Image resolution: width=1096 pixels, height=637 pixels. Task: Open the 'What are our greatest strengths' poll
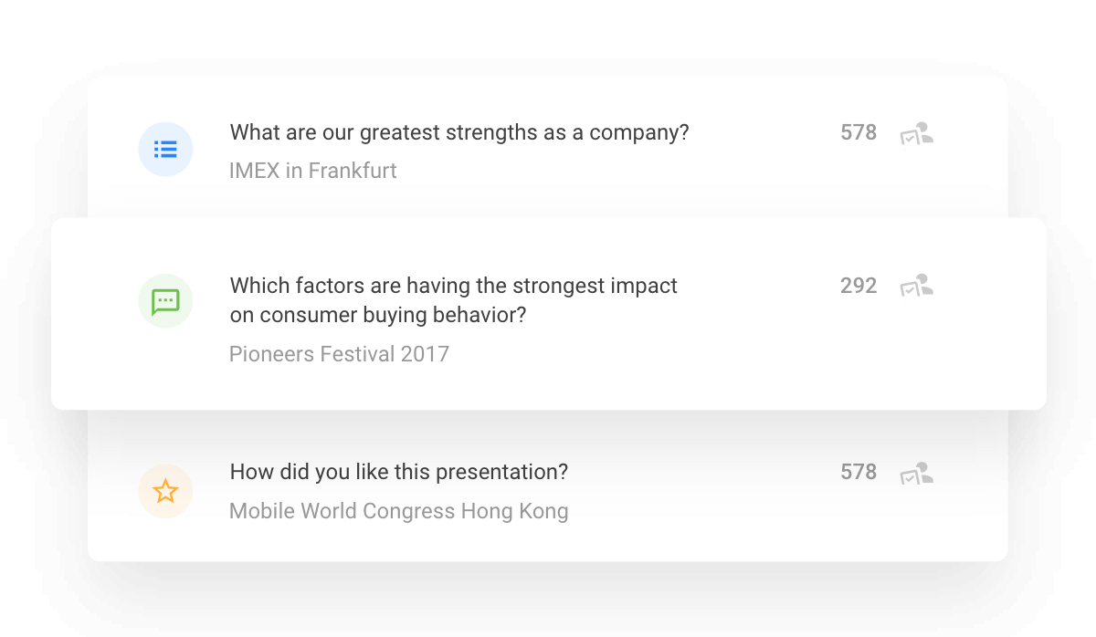coord(459,132)
